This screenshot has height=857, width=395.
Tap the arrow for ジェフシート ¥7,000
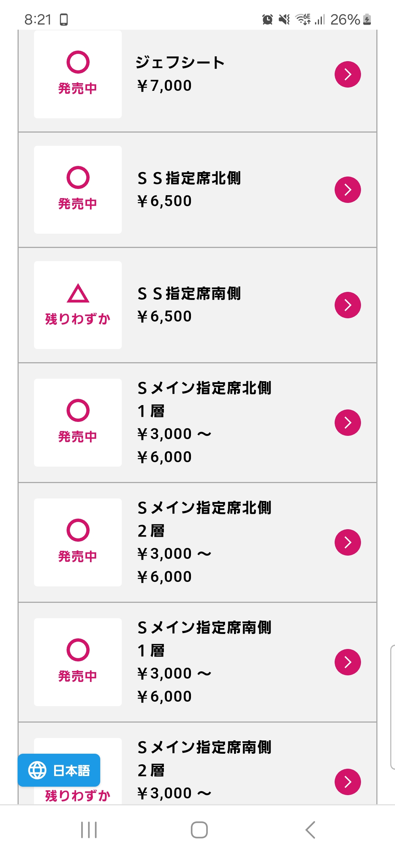347,74
